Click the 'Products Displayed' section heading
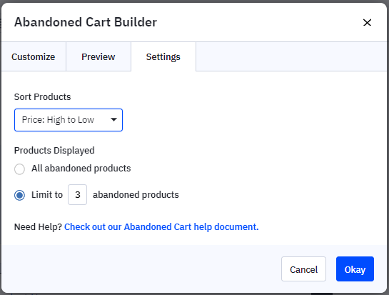This screenshot has width=389, height=295. pyautogui.click(x=54, y=151)
